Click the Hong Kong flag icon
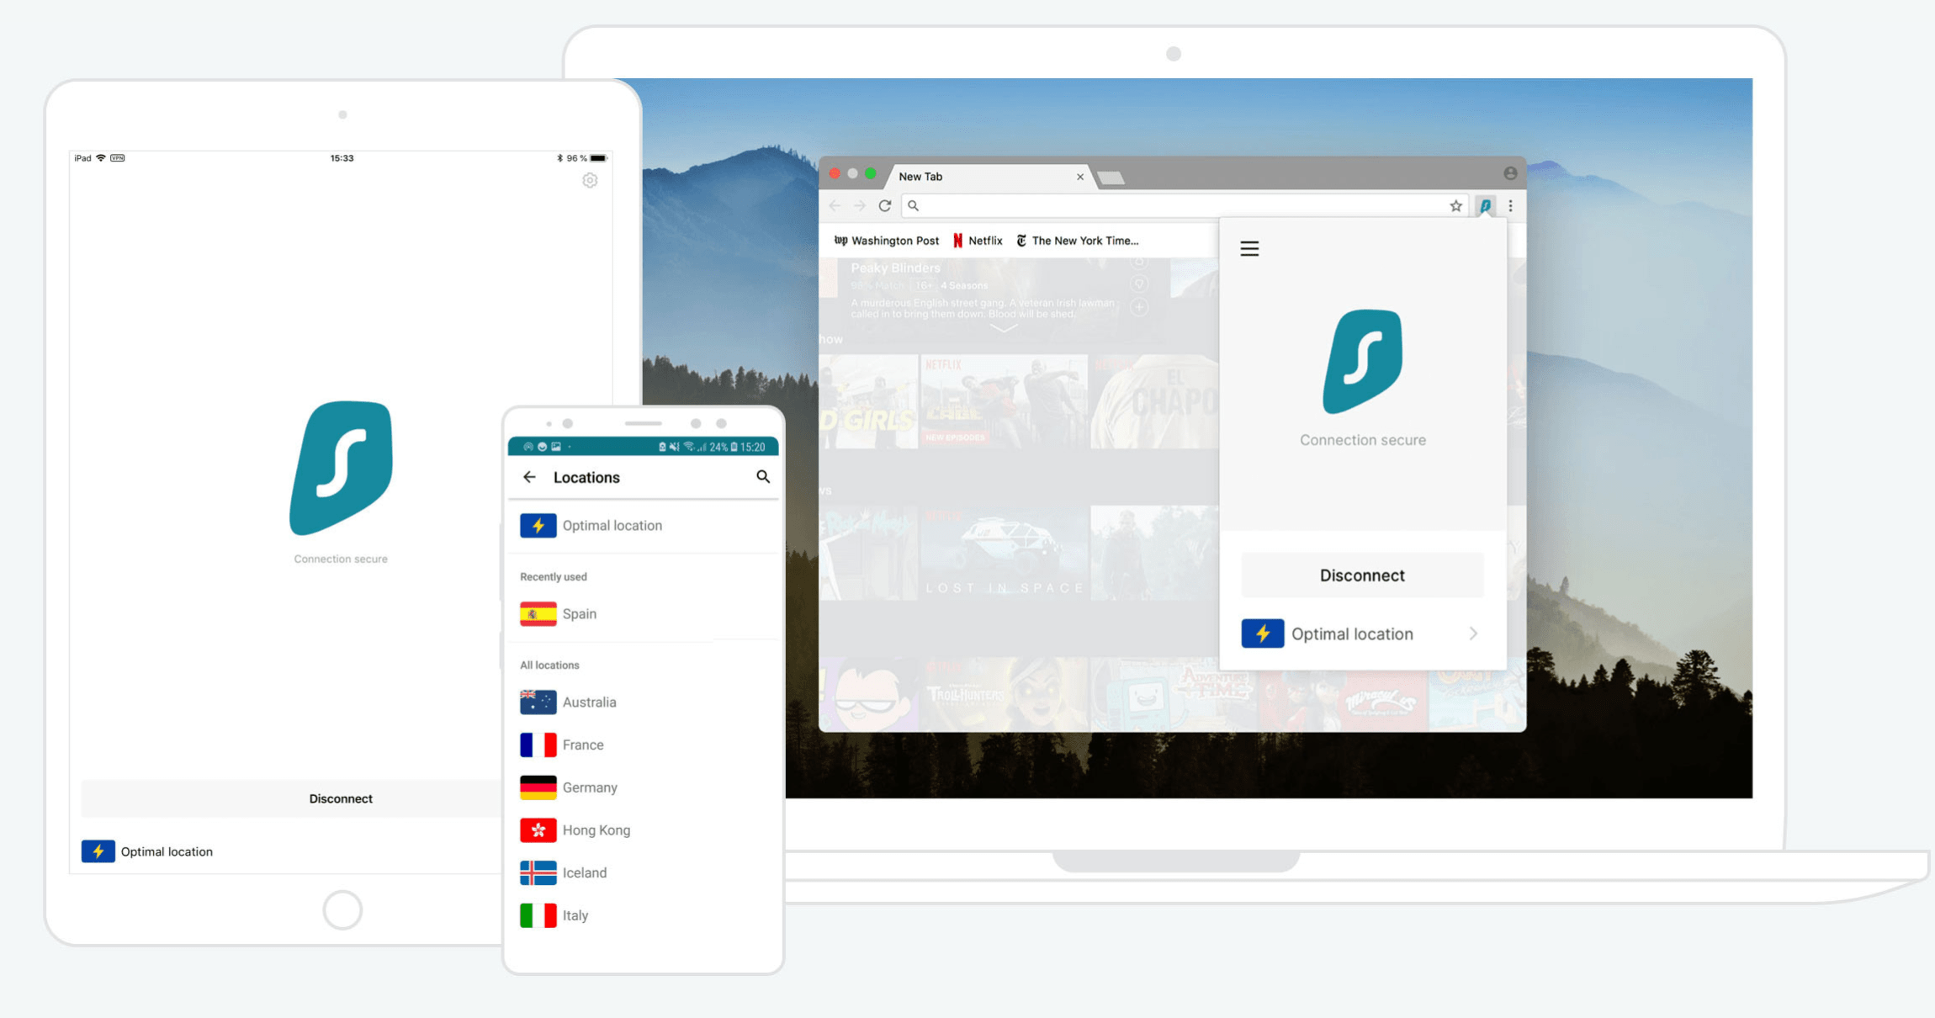The image size is (1935, 1018). pyautogui.click(x=538, y=830)
